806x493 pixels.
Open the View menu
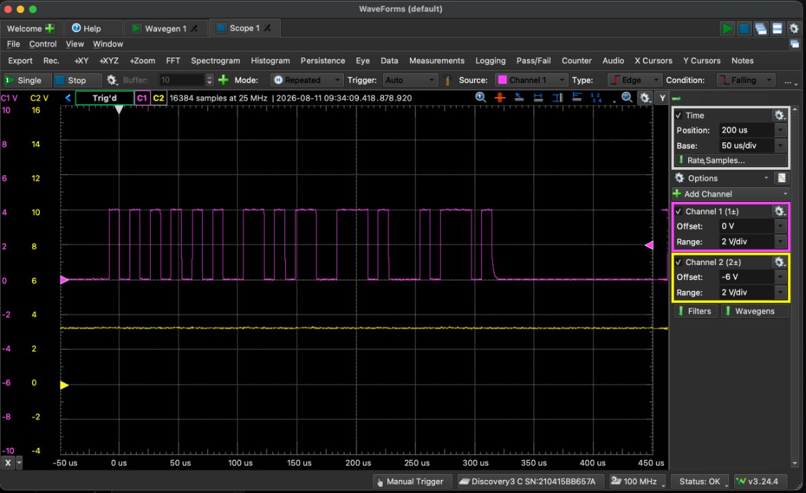[75, 44]
